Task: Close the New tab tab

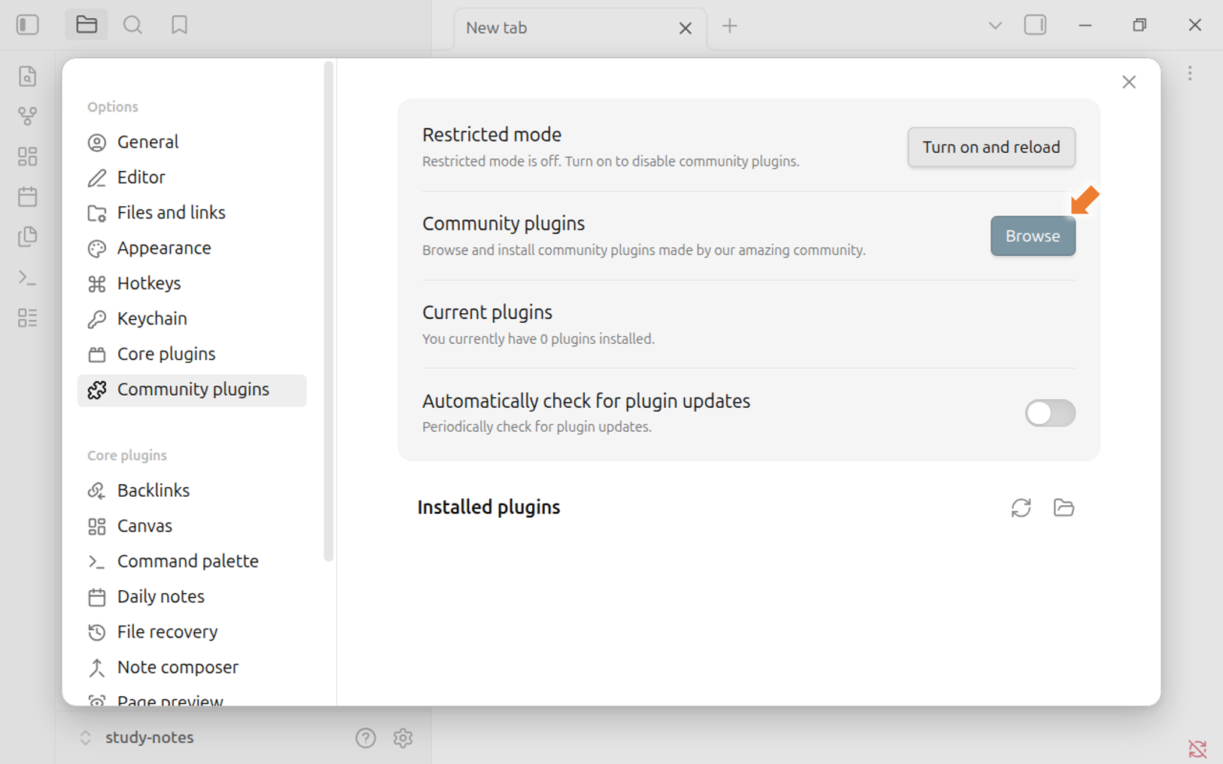Action: (x=685, y=28)
